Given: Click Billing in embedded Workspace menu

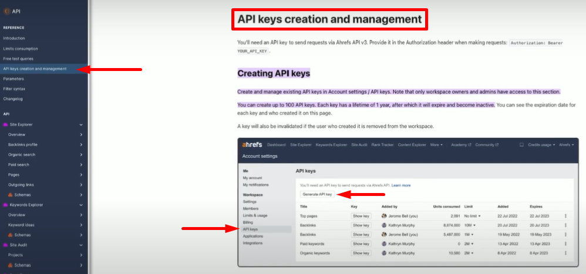Looking at the screenshot, I should tap(248, 222).
